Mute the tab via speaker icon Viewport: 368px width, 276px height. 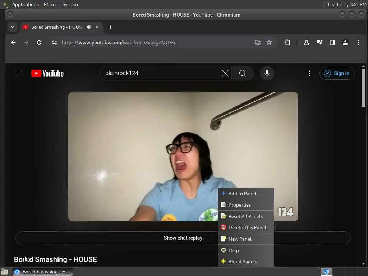89,27
